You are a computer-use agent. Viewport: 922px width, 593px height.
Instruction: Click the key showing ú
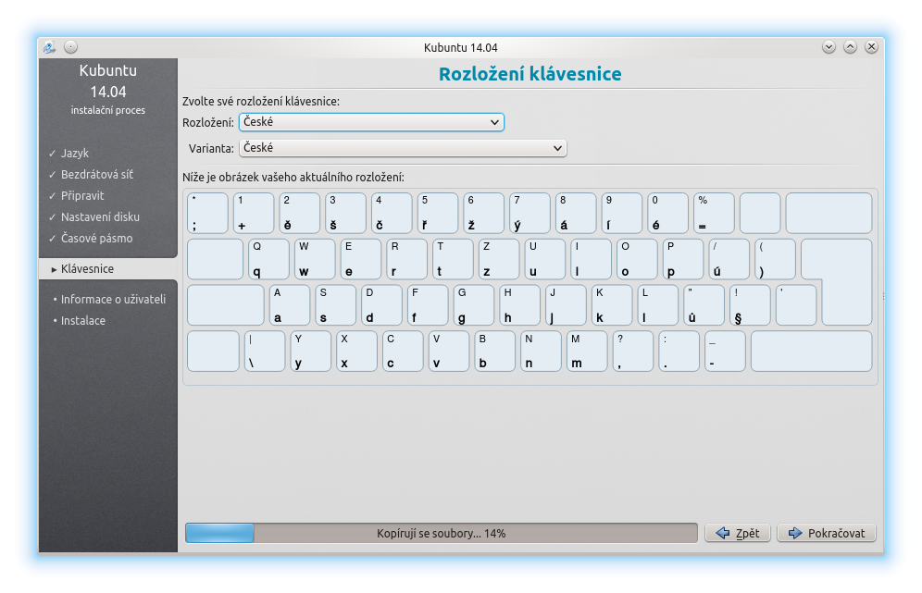(729, 259)
